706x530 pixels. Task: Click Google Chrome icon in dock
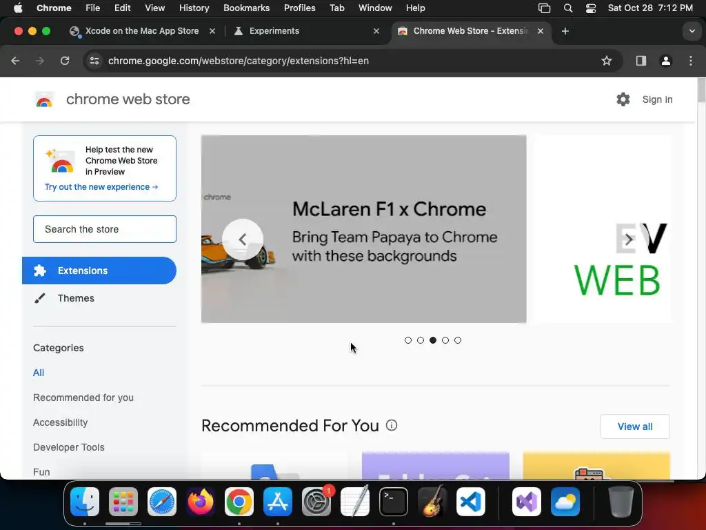(239, 502)
